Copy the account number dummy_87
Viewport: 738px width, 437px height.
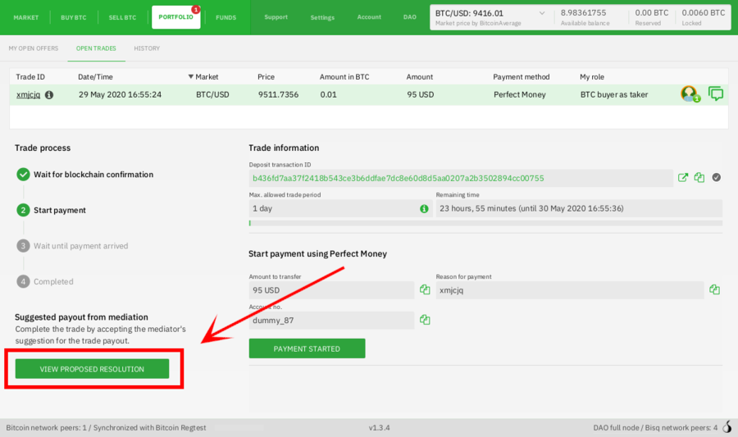[425, 321]
